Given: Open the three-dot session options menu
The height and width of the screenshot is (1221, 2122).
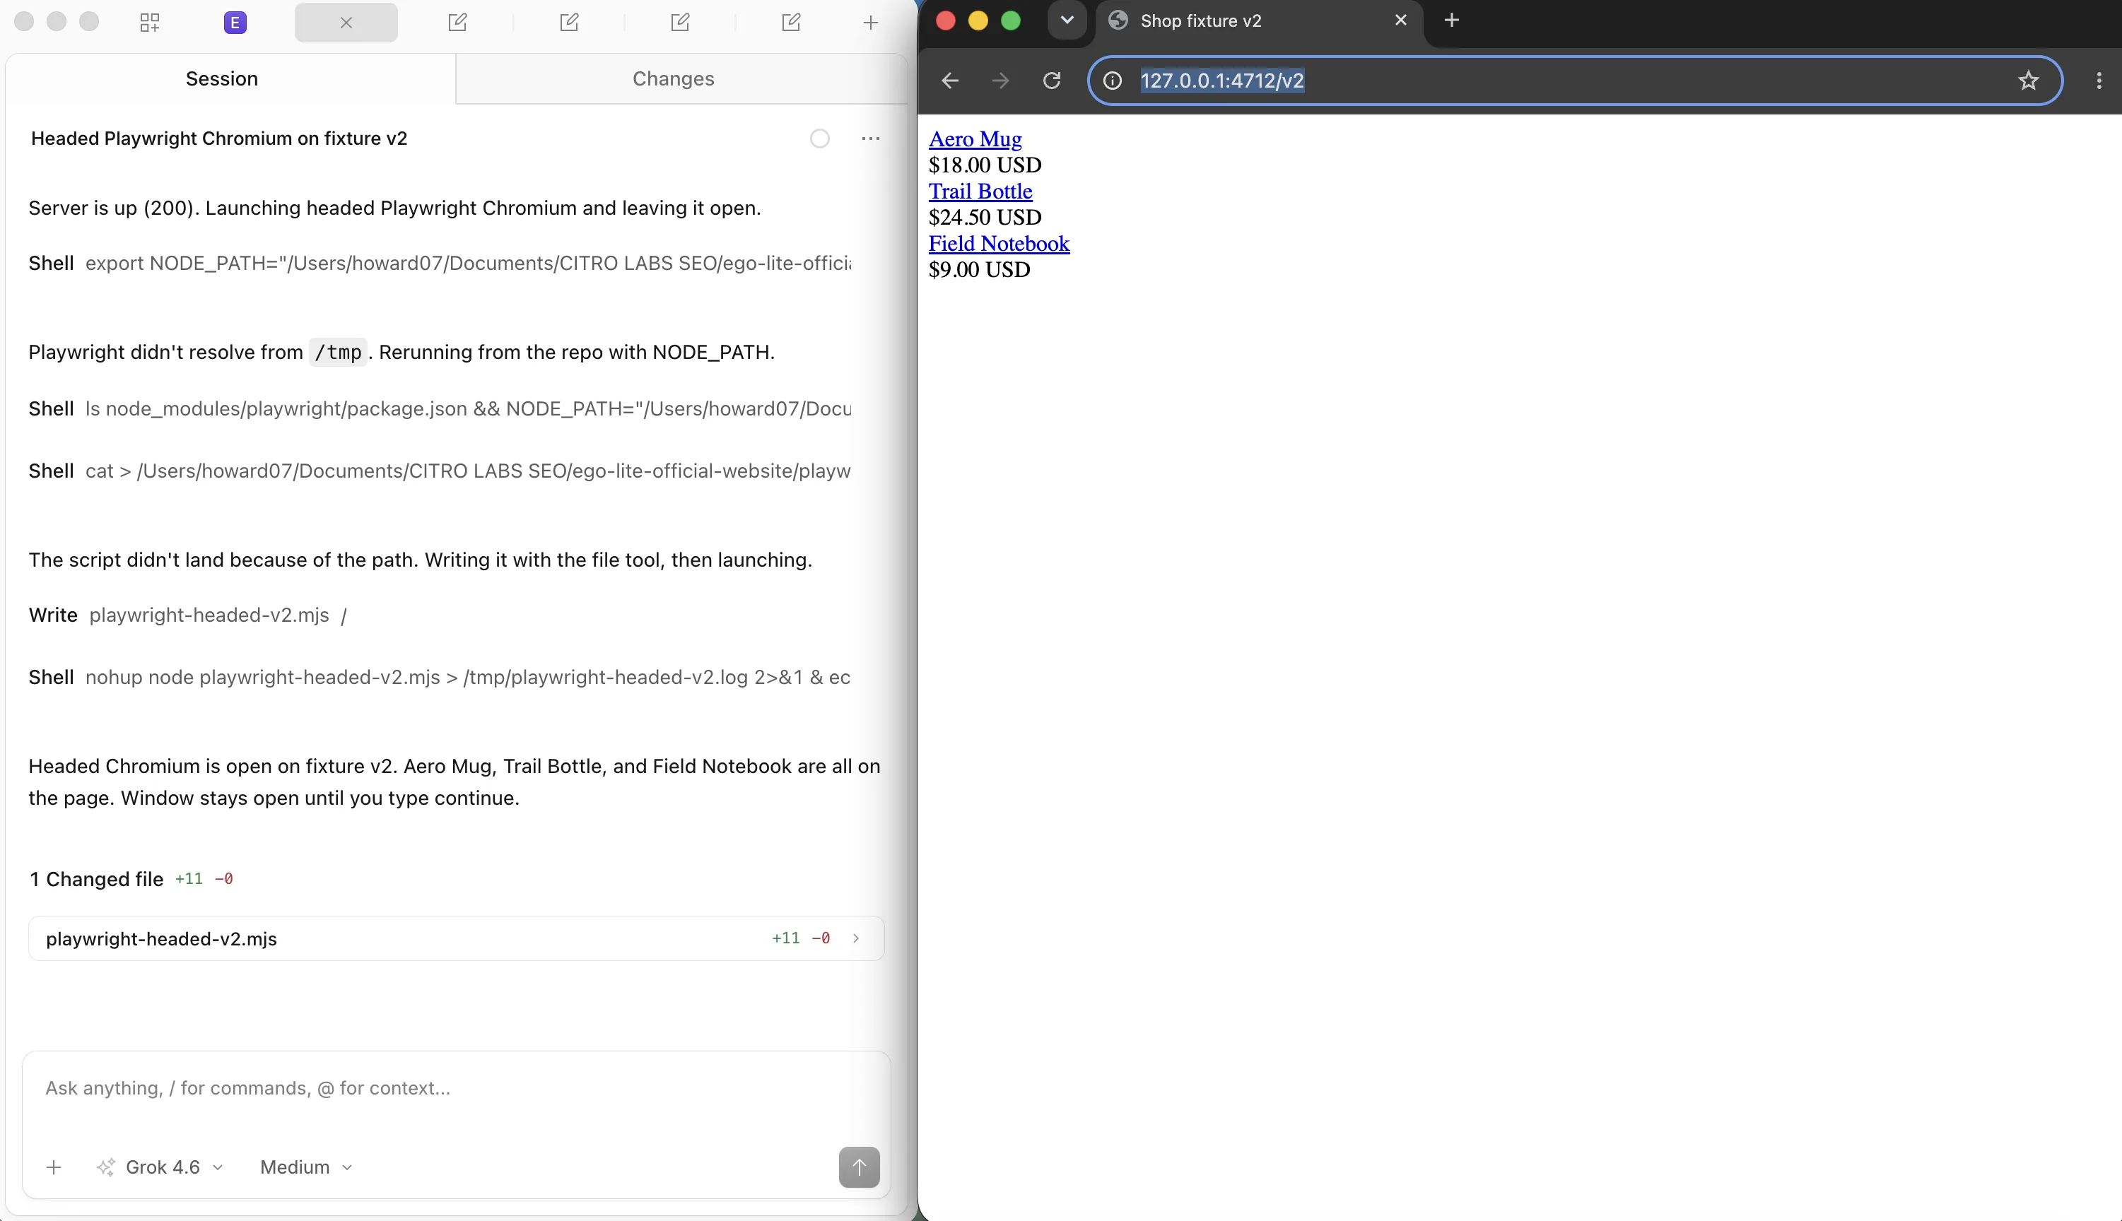Looking at the screenshot, I should click(x=871, y=138).
